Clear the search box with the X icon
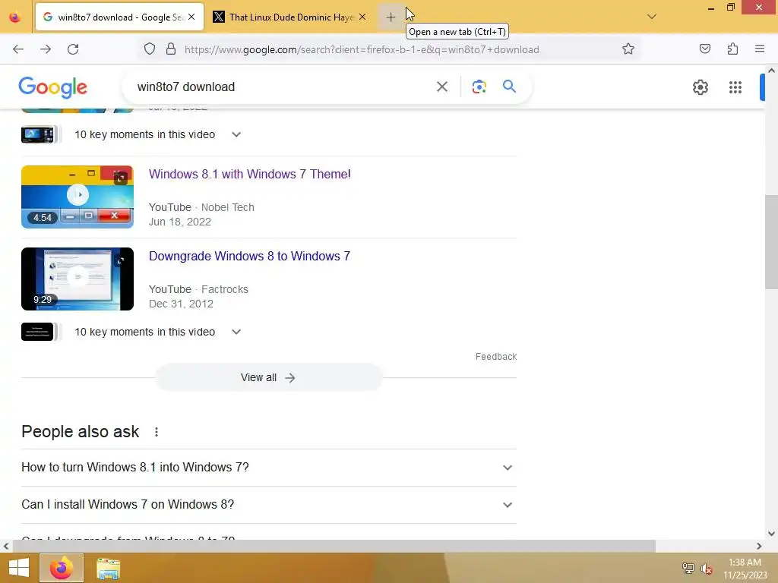This screenshot has width=778, height=583. 442,87
